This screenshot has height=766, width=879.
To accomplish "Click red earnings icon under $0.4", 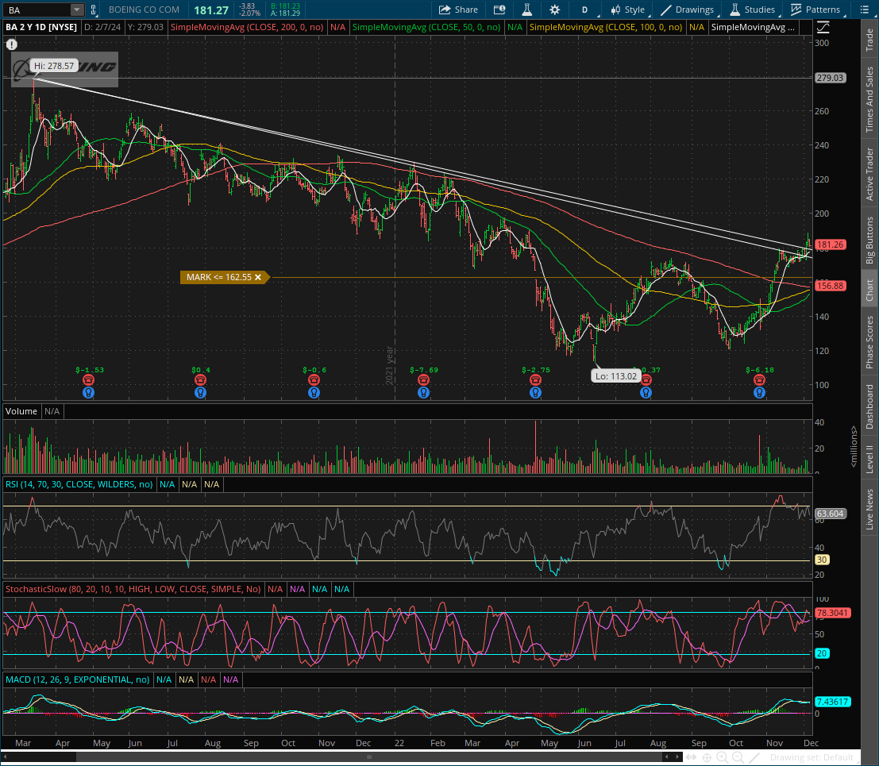I will 200,380.
